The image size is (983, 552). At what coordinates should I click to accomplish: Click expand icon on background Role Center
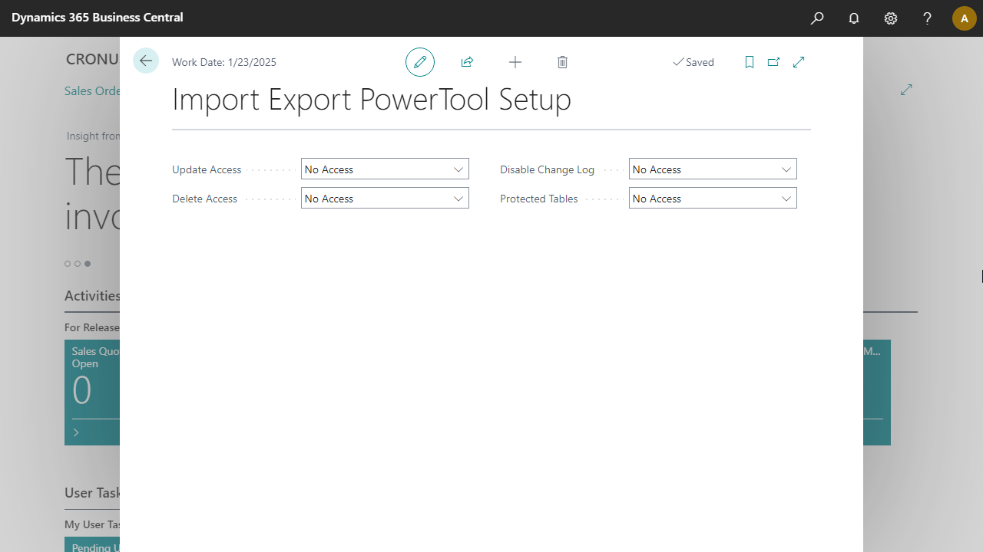point(906,90)
